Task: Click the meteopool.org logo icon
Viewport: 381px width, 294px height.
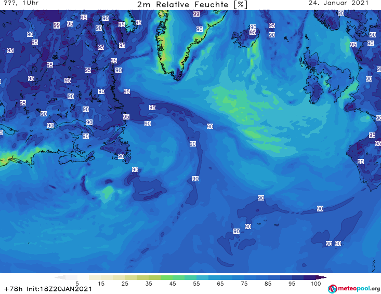Action: pyautogui.click(x=332, y=289)
